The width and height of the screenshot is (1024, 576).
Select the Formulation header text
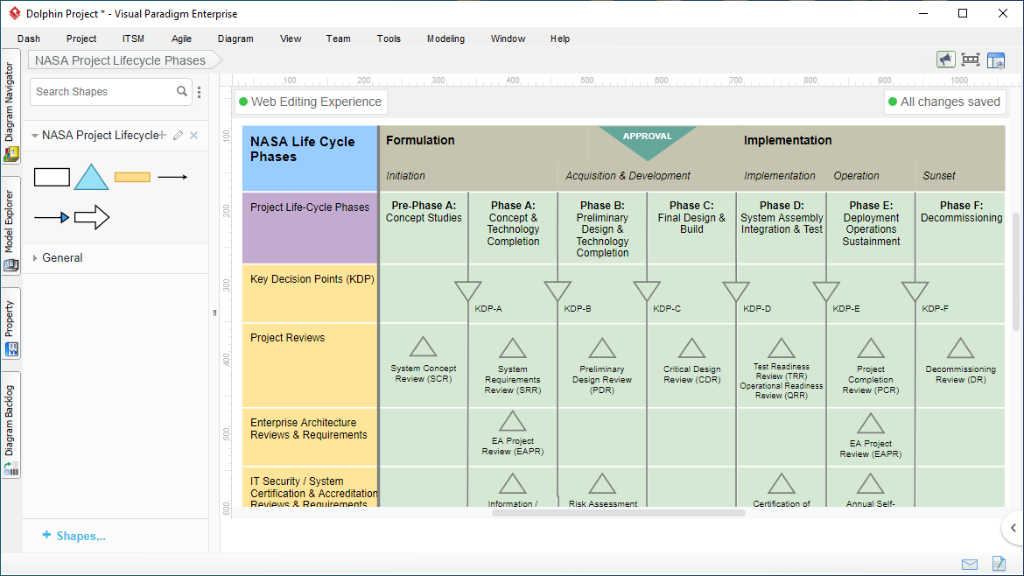(x=420, y=140)
